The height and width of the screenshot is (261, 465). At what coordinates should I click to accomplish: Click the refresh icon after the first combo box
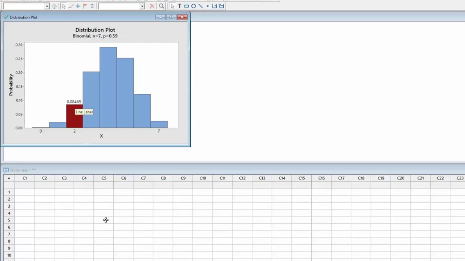tap(54, 6)
